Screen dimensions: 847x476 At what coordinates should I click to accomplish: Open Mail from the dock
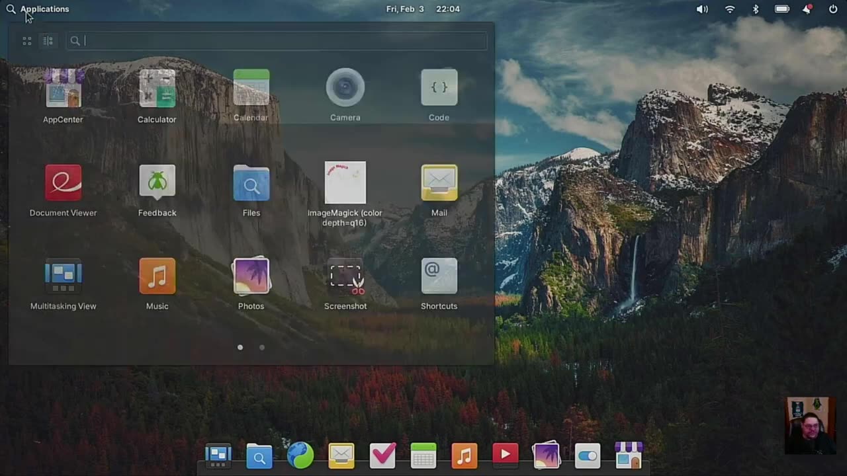[341, 456]
